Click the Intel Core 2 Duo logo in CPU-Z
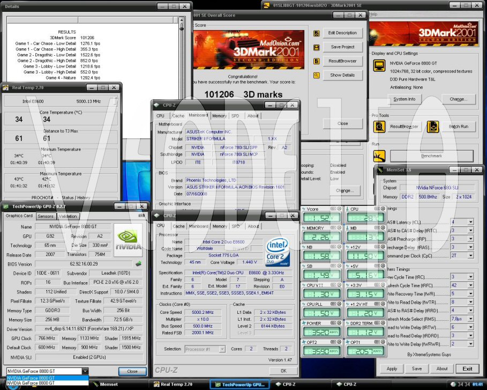Viewport: 487px width, 390px height. (x=278, y=253)
